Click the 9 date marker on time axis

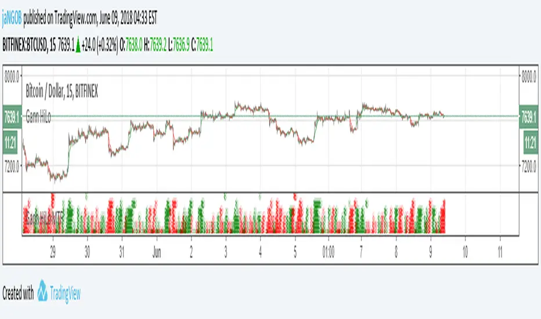[x=431, y=252]
